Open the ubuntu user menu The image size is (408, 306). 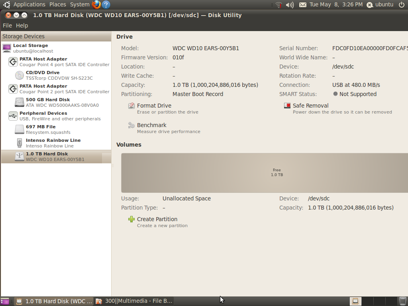380,4
